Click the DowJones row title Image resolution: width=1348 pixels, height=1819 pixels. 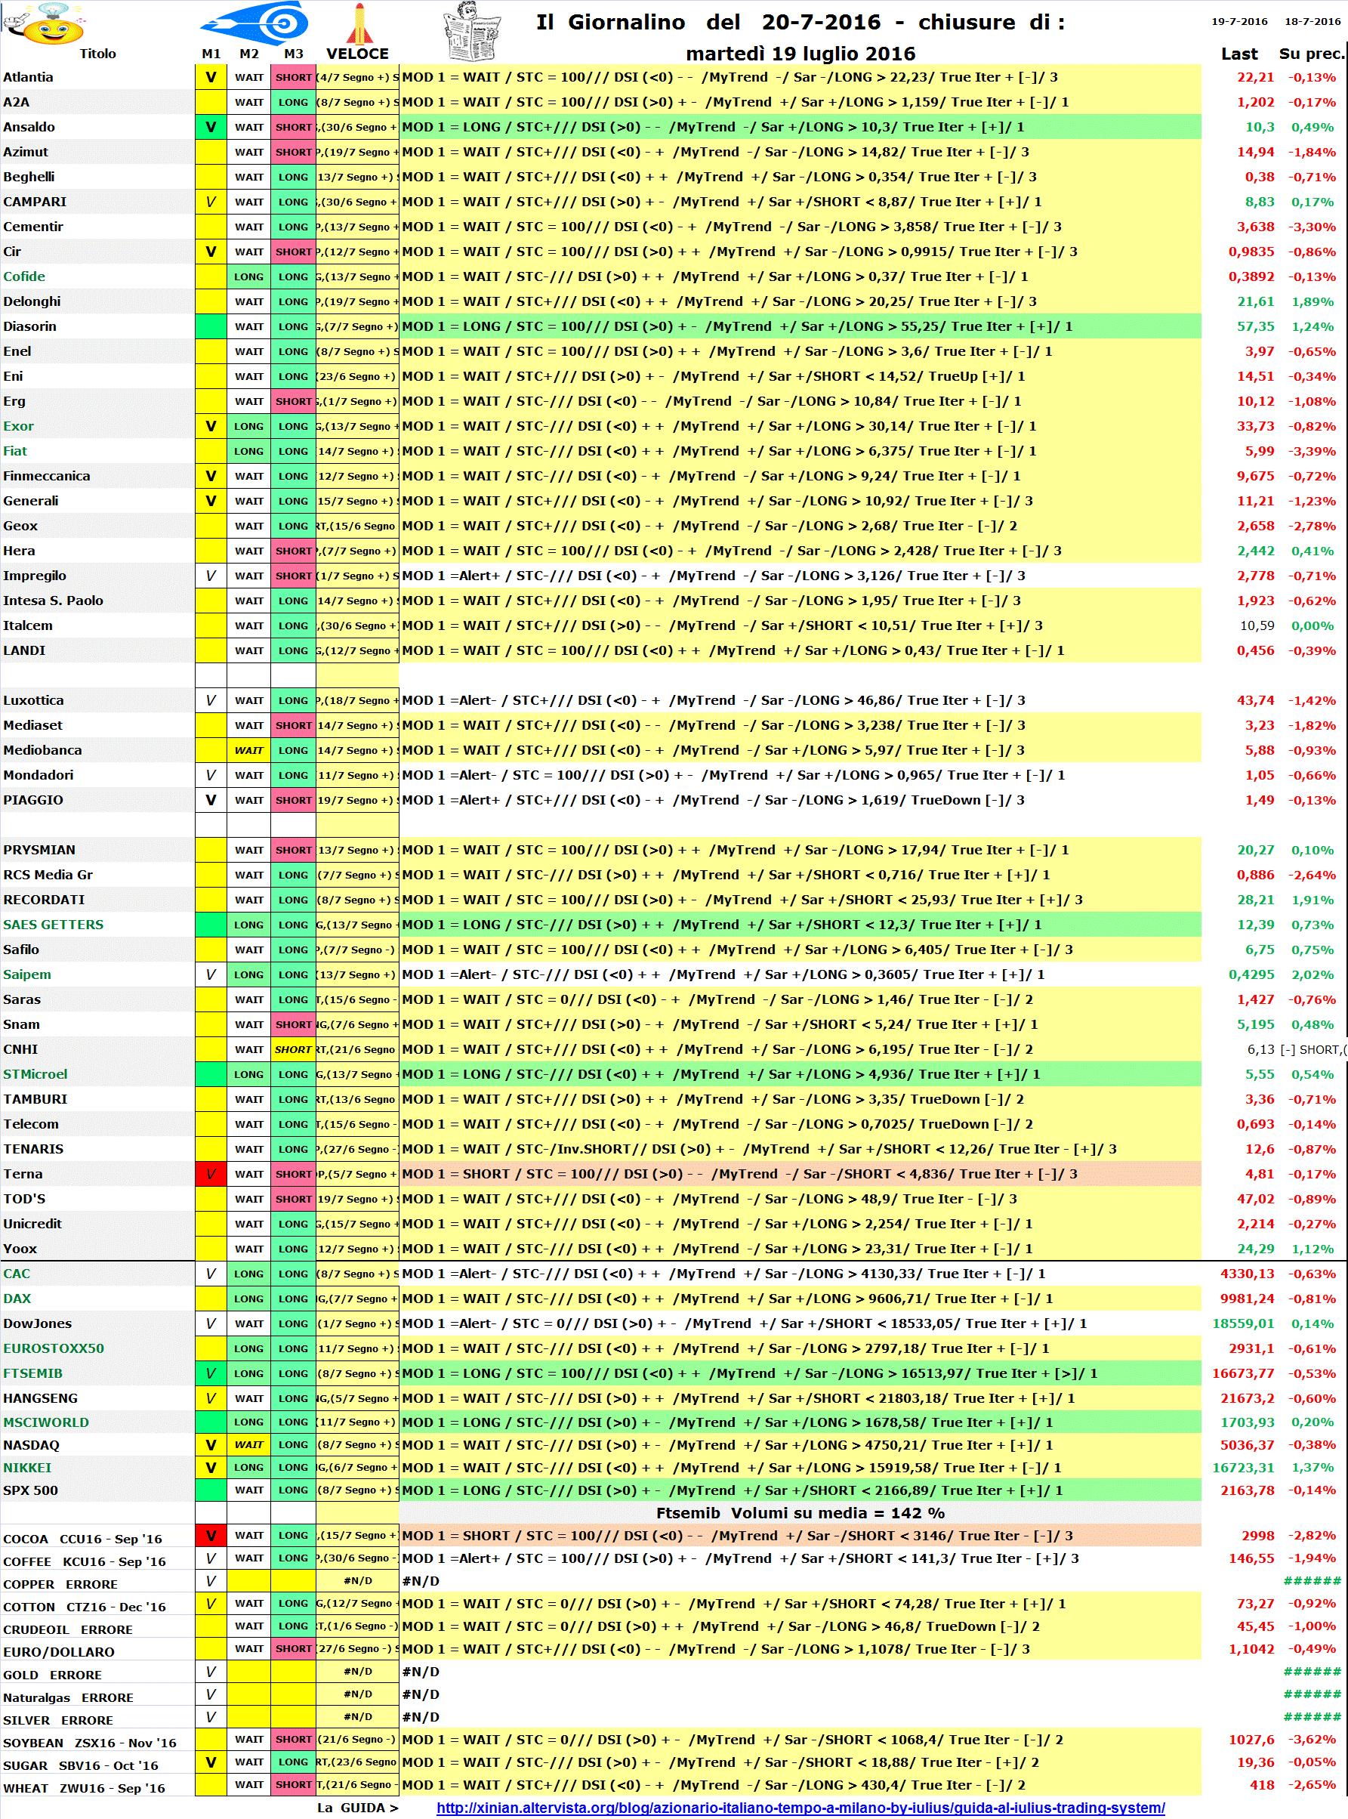tap(38, 1323)
